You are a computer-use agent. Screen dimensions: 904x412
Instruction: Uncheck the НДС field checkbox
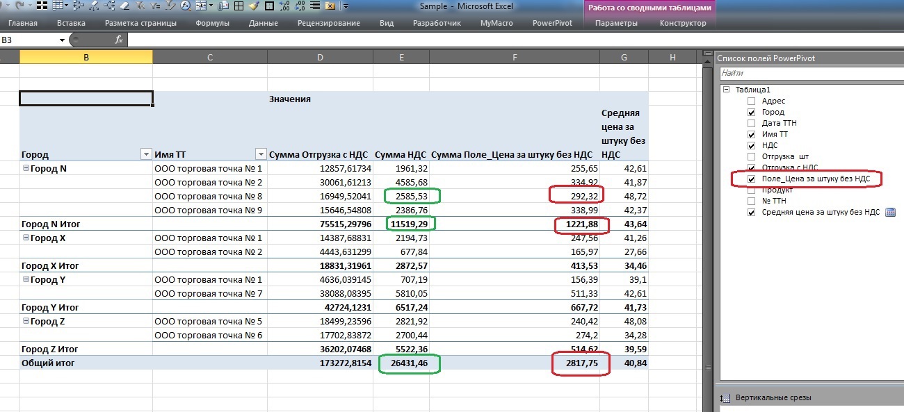coord(750,145)
